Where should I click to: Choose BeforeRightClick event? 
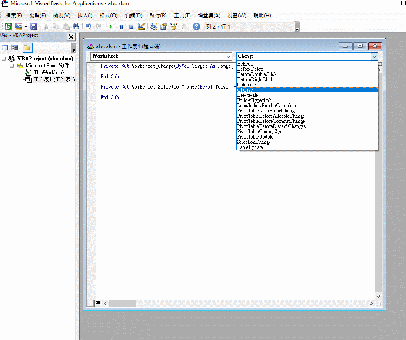click(307, 79)
